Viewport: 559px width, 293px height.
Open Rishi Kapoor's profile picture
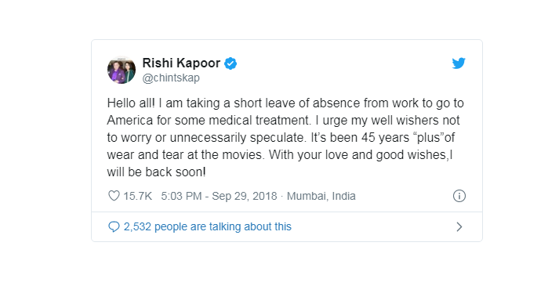[122, 70]
